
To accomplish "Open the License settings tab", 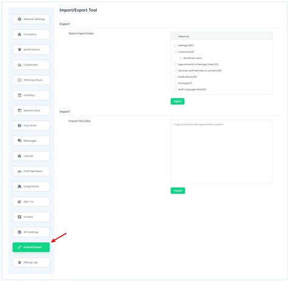I will point(31,156).
